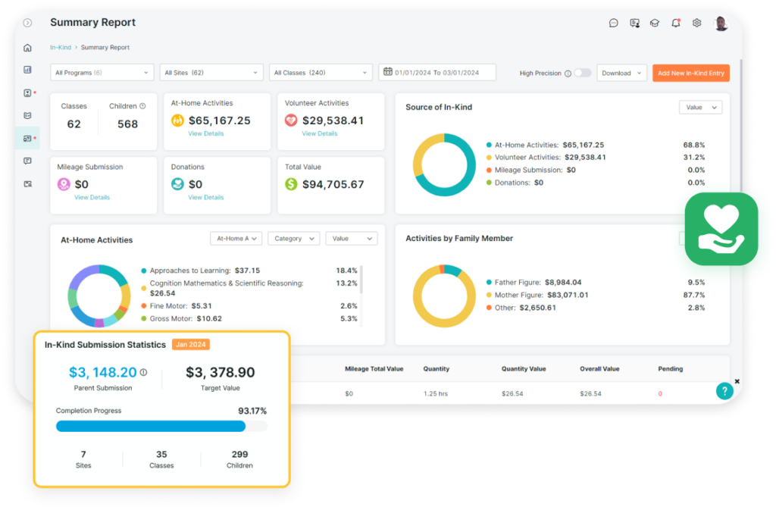The image size is (776, 510).
Task: Click the At-Home Activities legend scrollbar
Action: pos(361,280)
